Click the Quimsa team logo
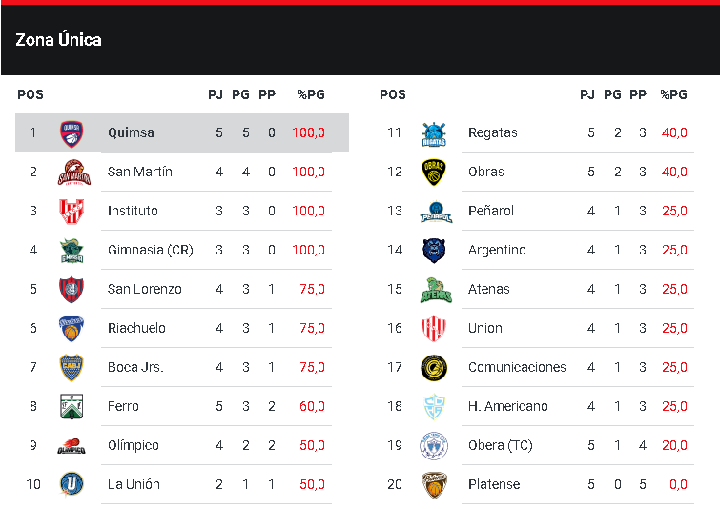 click(x=72, y=132)
